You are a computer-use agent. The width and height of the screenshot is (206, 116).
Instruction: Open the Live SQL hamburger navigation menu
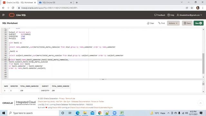4,15
